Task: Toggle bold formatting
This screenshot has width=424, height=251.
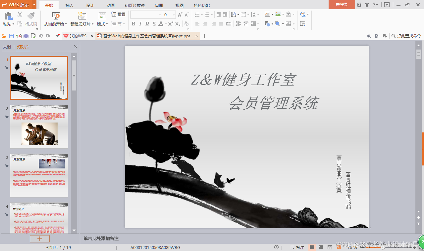Action: [133, 24]
